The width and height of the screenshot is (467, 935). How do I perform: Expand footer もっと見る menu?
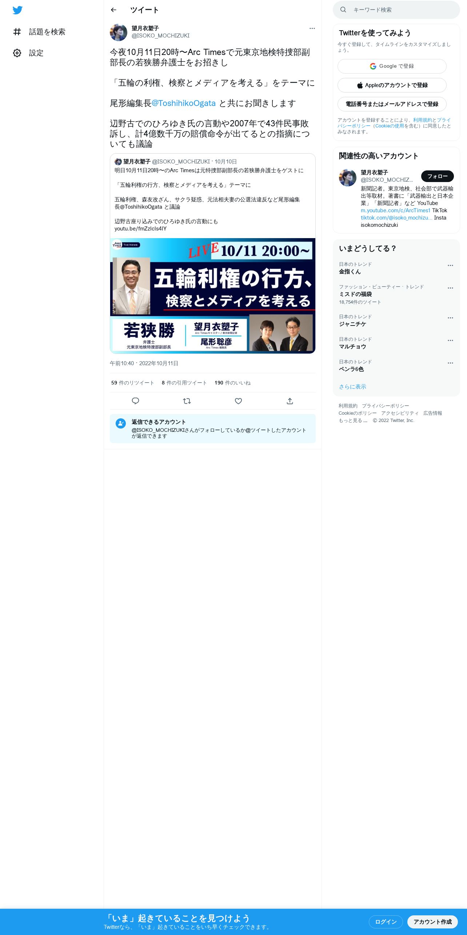[353, 421]
